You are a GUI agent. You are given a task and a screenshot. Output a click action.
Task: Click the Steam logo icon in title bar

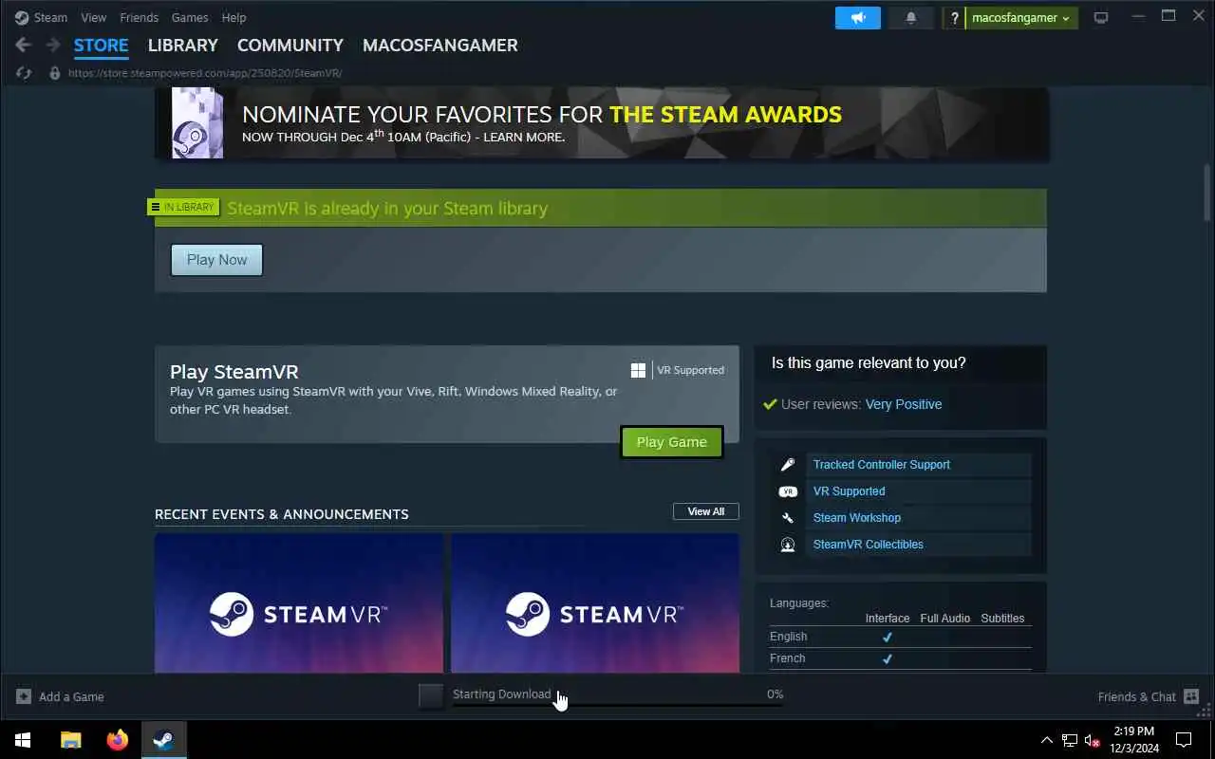(x=22, y=17)
